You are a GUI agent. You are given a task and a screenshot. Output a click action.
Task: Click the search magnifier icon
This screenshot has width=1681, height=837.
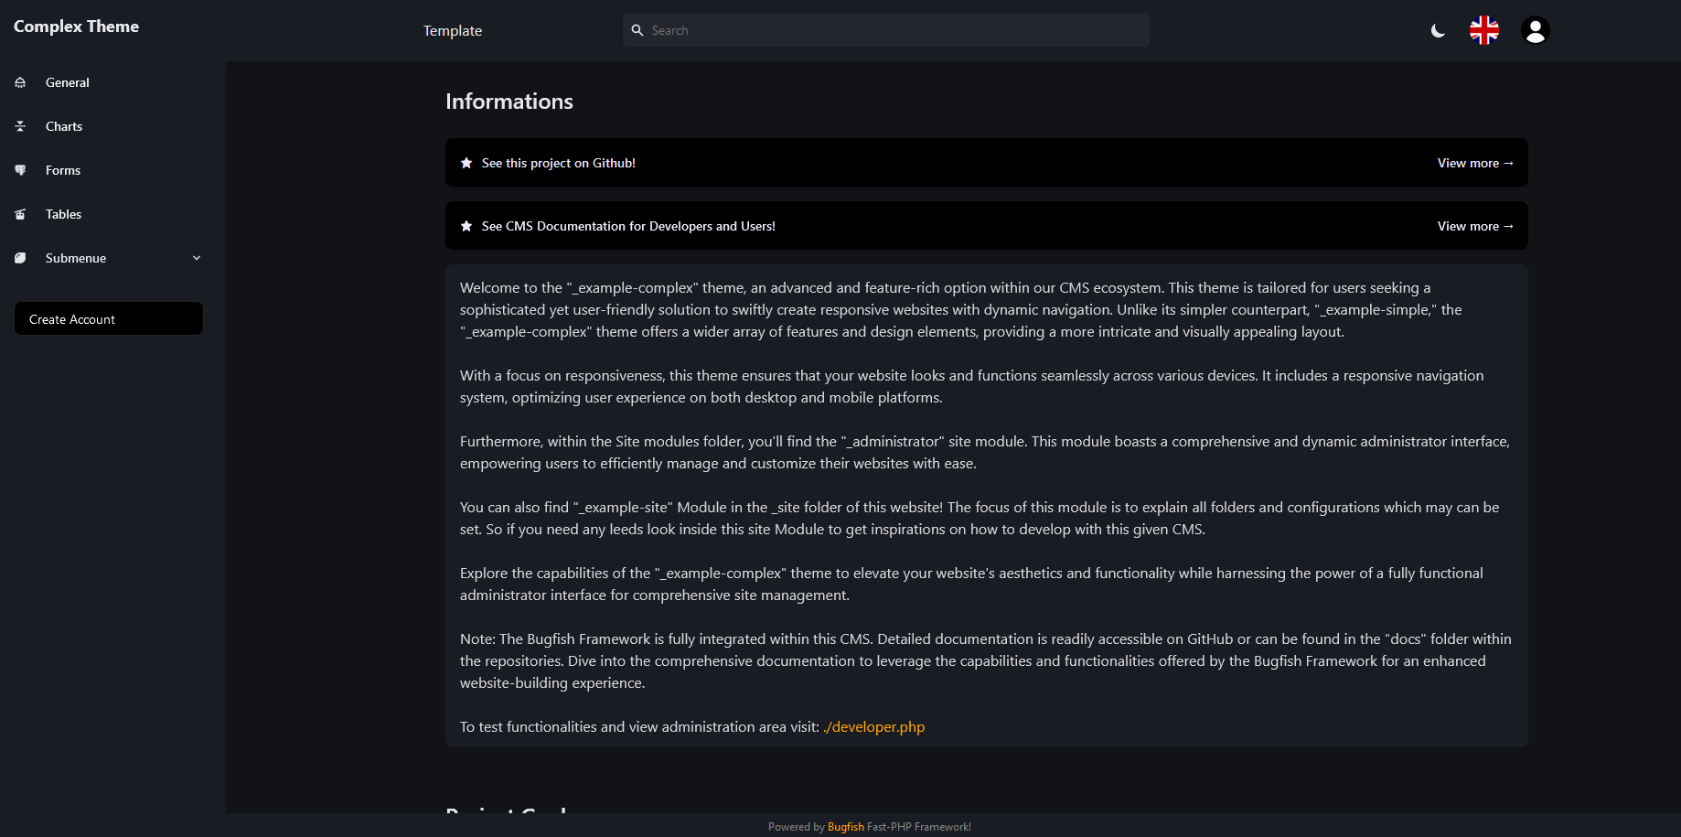[637, 30]
